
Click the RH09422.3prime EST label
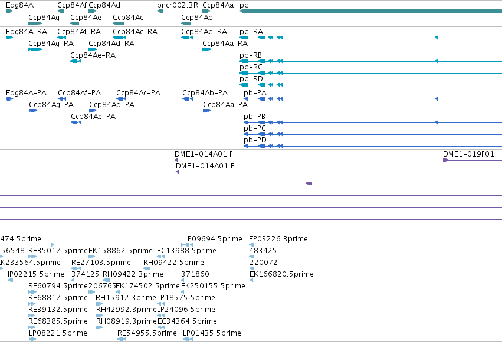133,274
